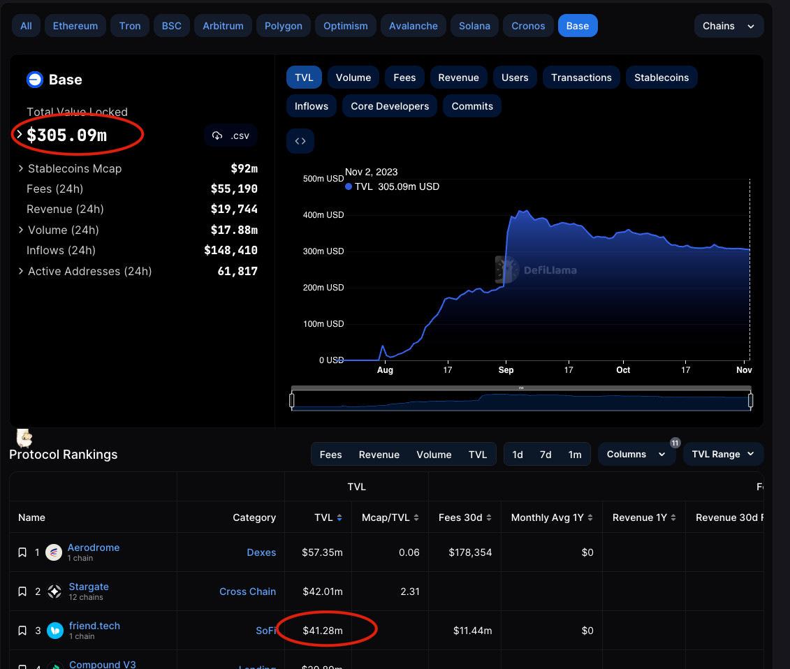Expand the Volume (24h) row
Screen dimensions: 790x669
tap(21, 230)
